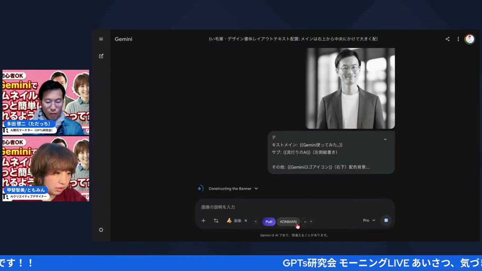
Task: Open the three-dot more options menu
Action: click(458, 39)
